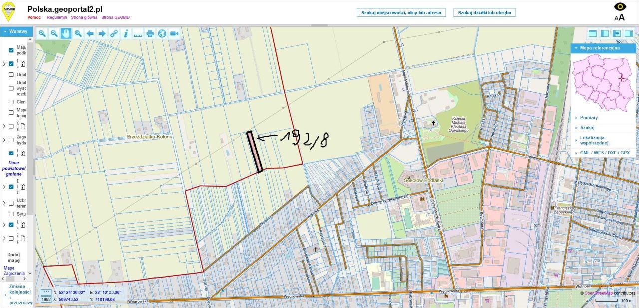Screen dimensions: 639x308
Task: Open the Regulamin link
Action: tap(57, 17)
